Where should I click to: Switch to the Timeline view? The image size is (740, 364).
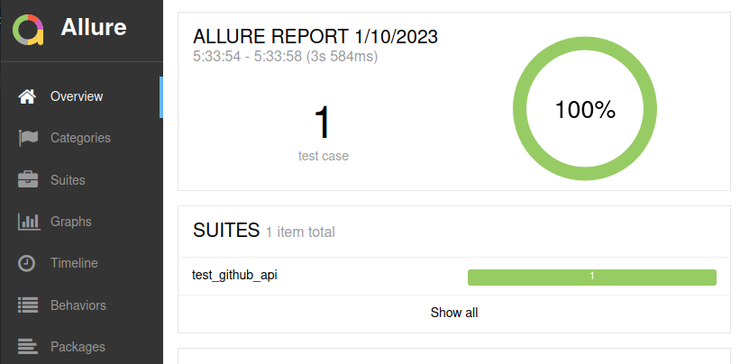pyautogui.click(x=74, y=263)
